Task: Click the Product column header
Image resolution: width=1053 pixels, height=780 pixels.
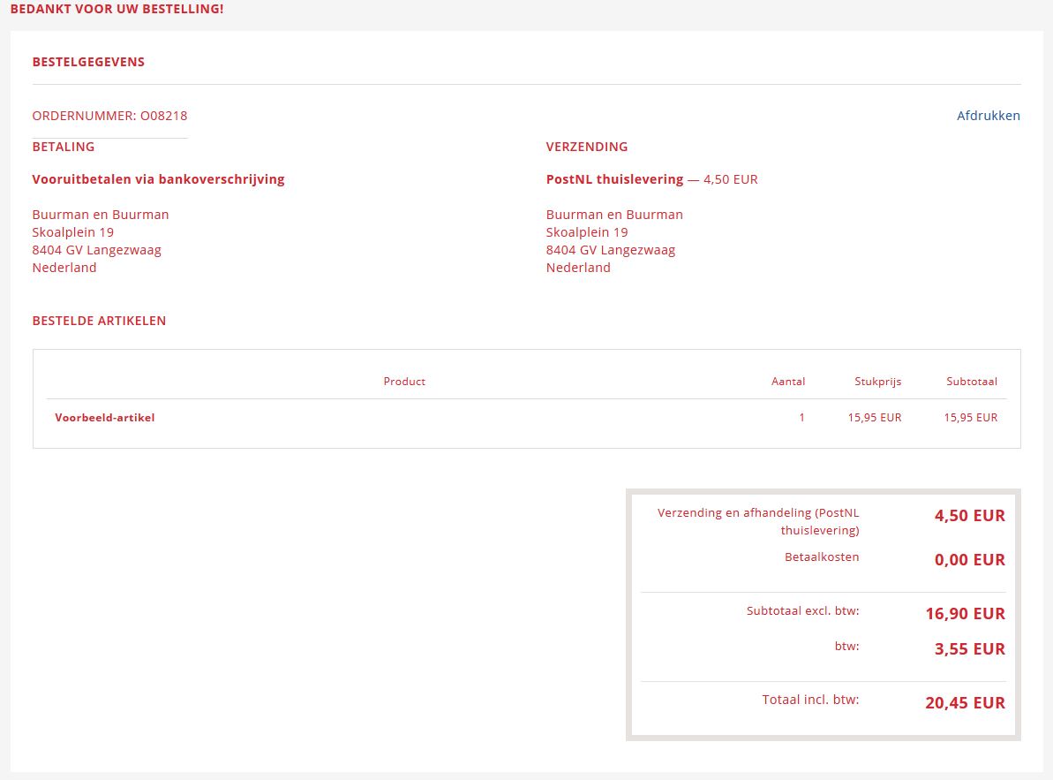Action: pos(404,381)
